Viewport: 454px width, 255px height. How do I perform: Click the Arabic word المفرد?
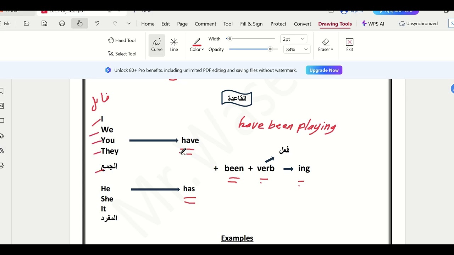[109, 218]
